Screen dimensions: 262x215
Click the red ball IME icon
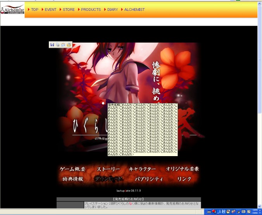click(214, 212)
